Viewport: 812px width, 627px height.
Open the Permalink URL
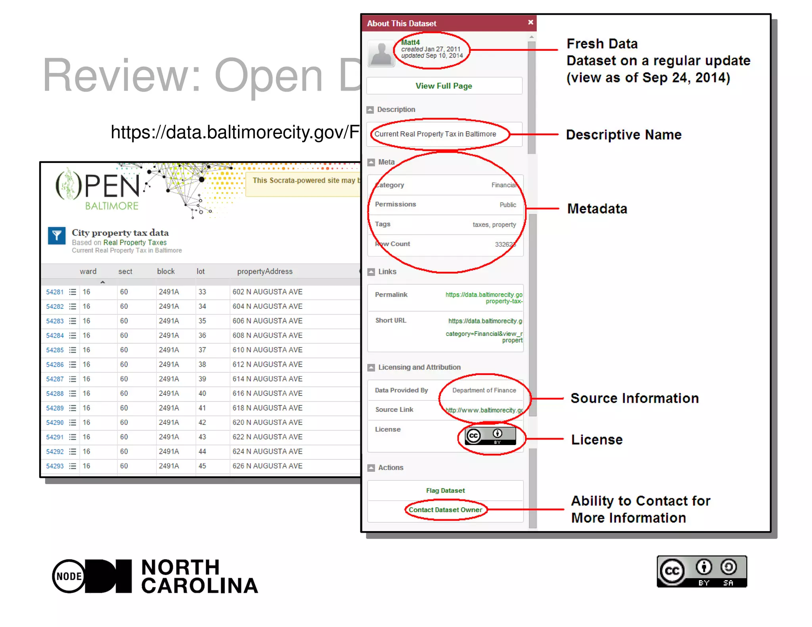pos(484,298)
